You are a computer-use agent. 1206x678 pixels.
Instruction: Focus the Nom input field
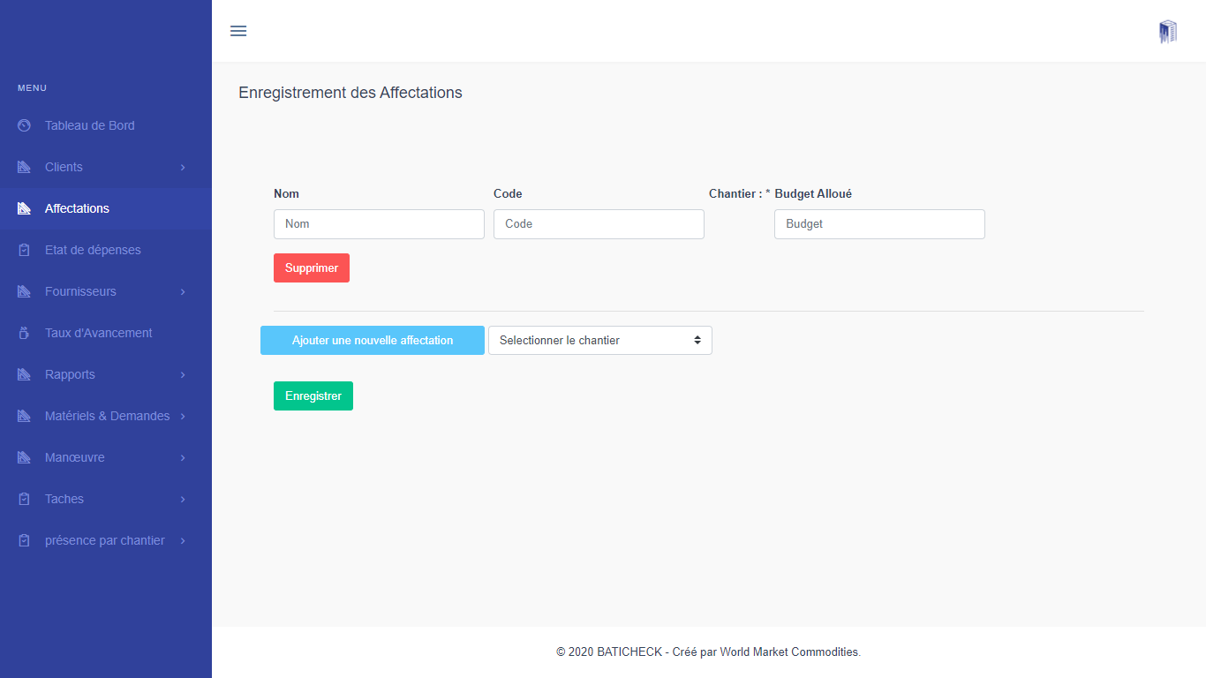379,224
